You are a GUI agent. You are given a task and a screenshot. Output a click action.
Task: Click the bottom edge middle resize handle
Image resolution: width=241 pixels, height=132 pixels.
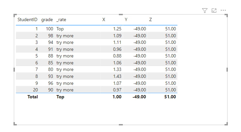pyautogui.click(x=121, y=125)
